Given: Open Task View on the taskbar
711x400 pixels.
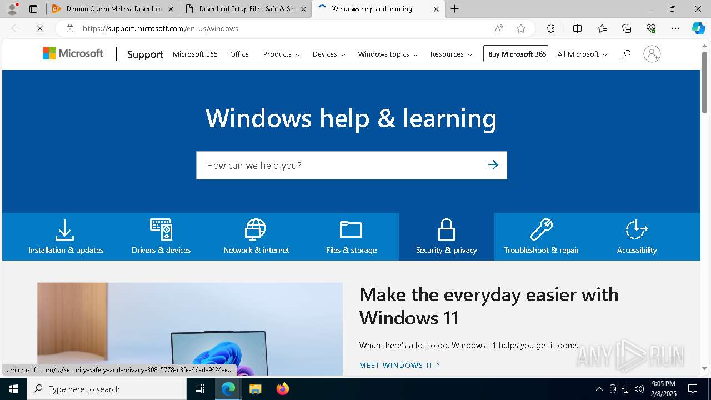Looking at the screenshot, I should [200, 389].
